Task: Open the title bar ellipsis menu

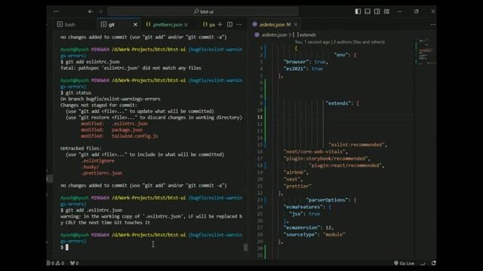Action: 56,11
